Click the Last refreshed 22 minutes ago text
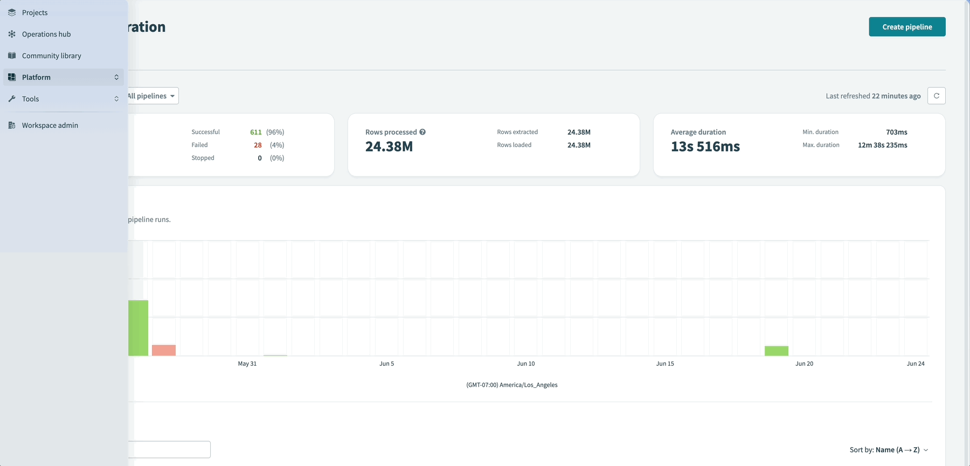The image size is (970, 466). (x=873, y=96)
